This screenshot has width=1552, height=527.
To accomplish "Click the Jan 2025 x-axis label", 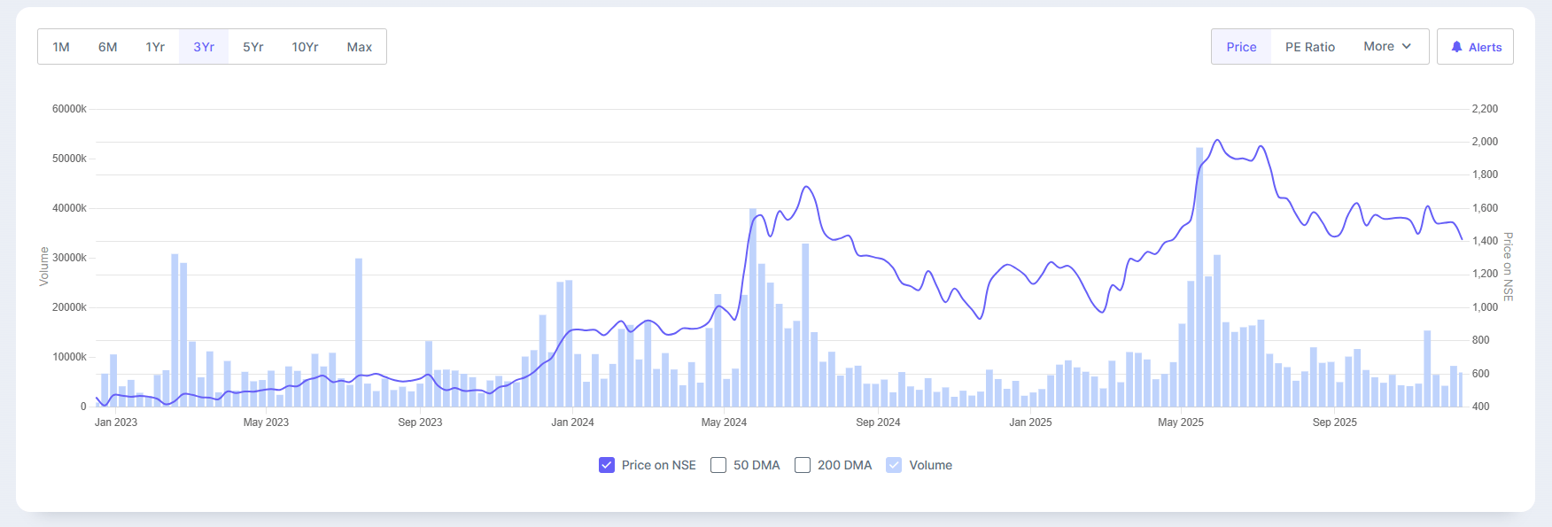I will (1030, 422).
